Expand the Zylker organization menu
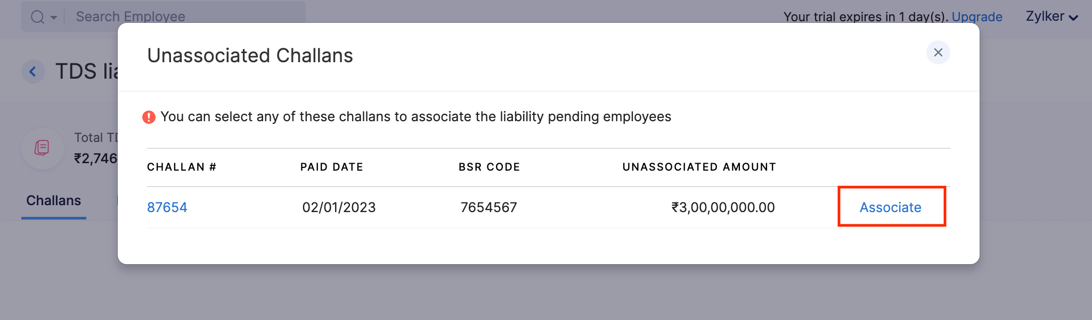 [x=1052, y=16]
